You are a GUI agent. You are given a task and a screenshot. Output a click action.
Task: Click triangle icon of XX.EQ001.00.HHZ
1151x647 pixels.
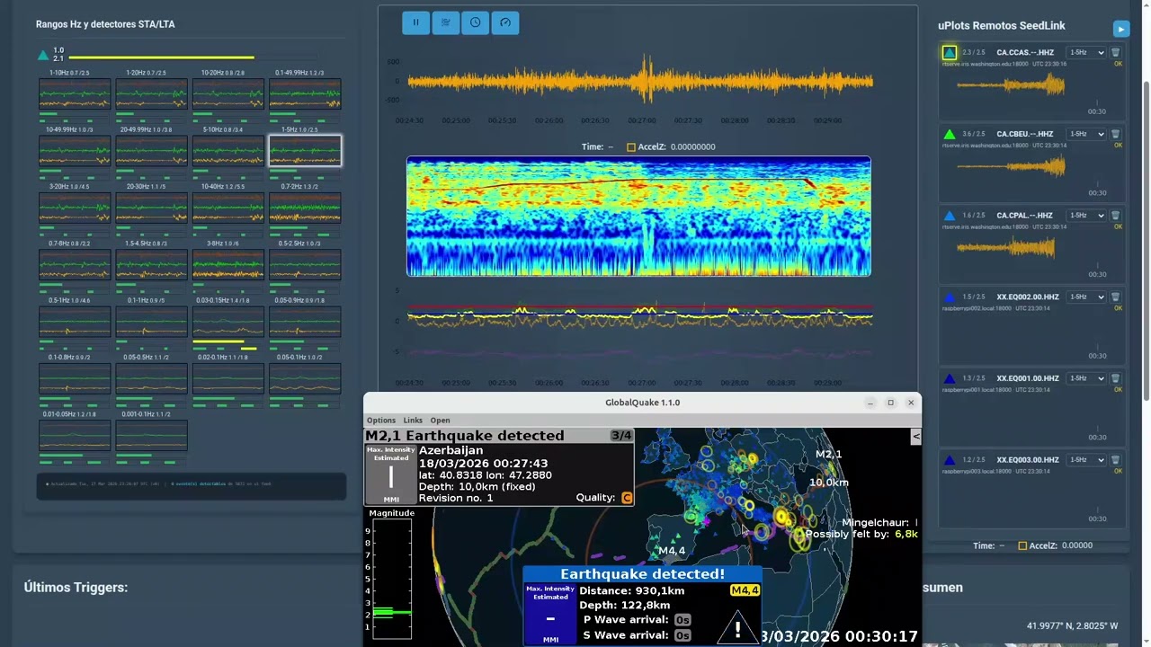(950, 378)
